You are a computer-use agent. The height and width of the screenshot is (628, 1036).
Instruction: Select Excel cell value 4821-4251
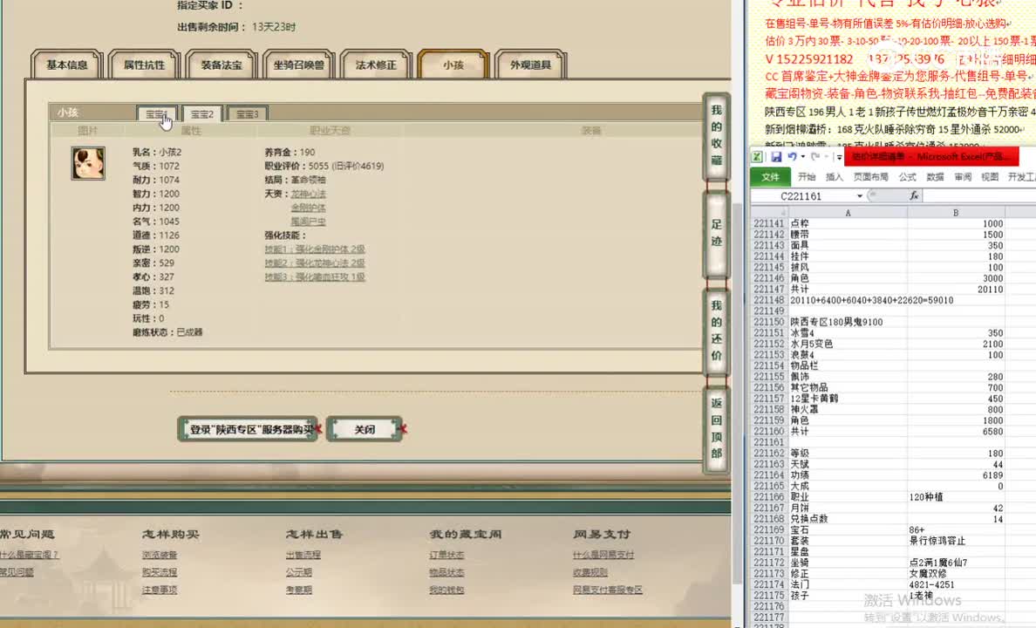click(x=956, y=584)
